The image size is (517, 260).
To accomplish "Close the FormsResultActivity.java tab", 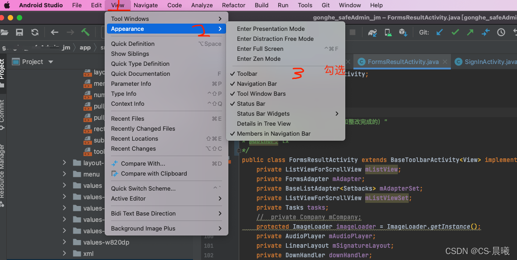I will pyautogui.click(x=445, y=62).
